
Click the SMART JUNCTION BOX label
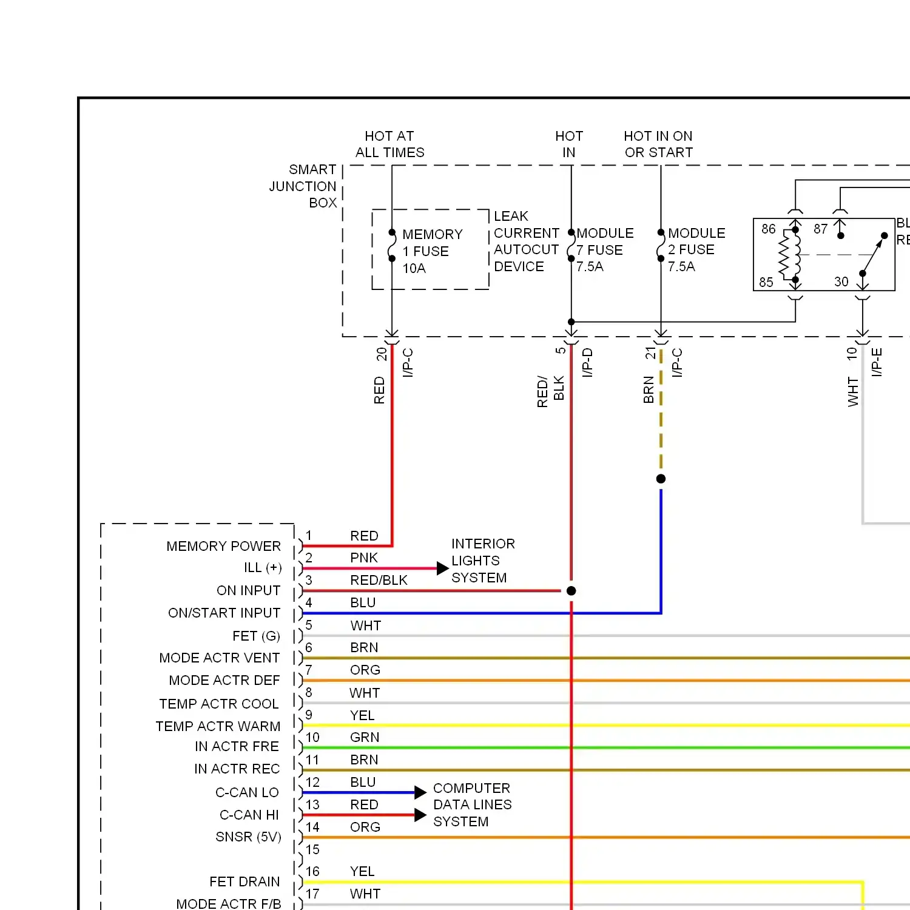(303, 186)
